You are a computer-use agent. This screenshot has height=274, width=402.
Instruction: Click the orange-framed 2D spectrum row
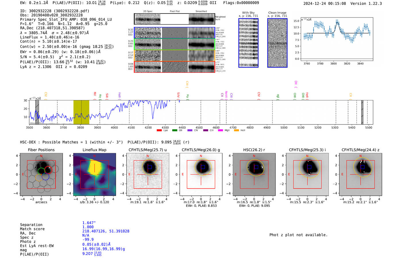coord(175,55)
